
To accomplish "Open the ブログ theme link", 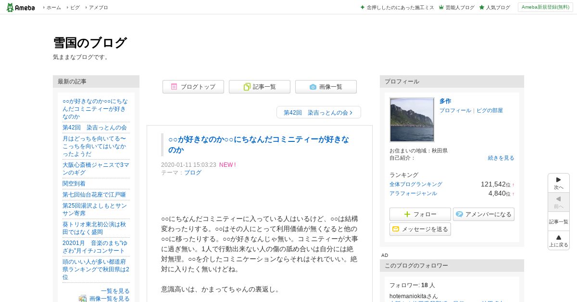I will tap(193, 173).
